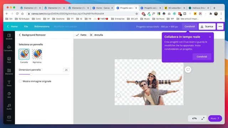
Task: Select the Ripristina restore brush
Action: (x=37, y=54)
